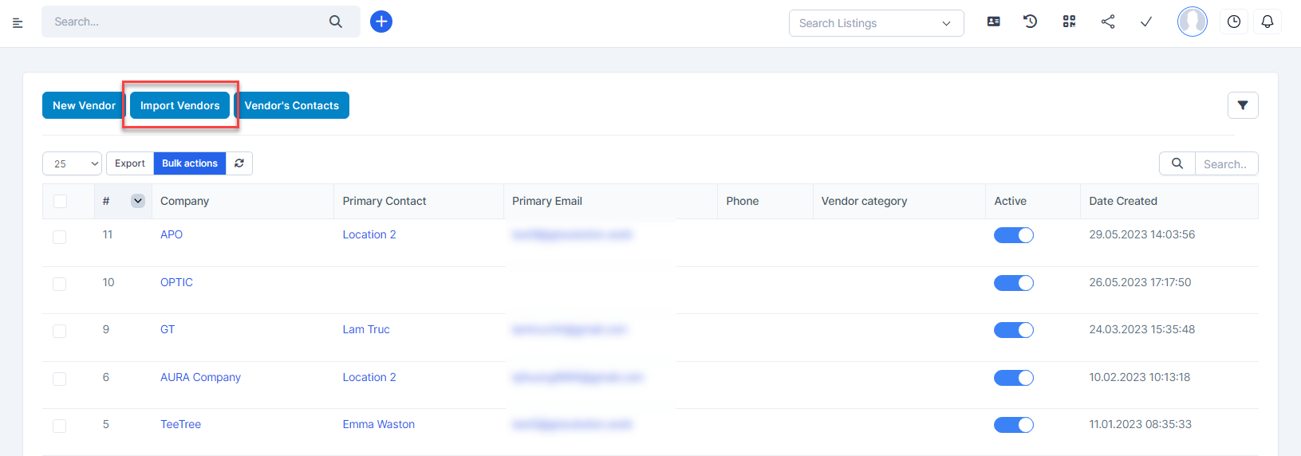
Task: Collapse sidebar using hamburger menu icon
Action: (18, 23)
